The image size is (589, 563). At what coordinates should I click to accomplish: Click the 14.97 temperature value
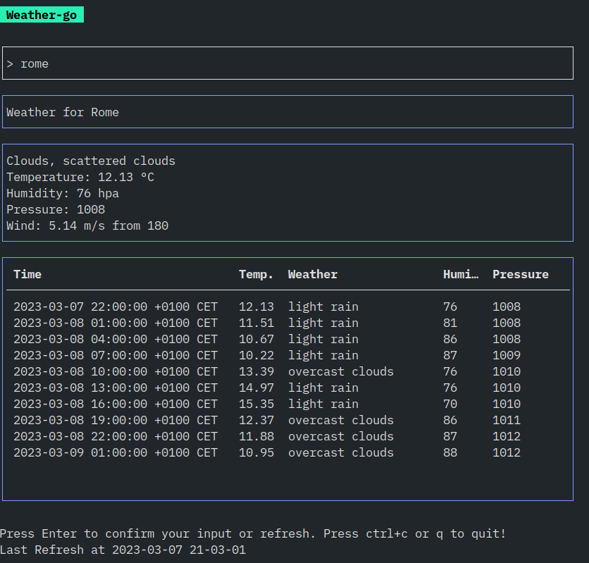click(x=256, y=388)
